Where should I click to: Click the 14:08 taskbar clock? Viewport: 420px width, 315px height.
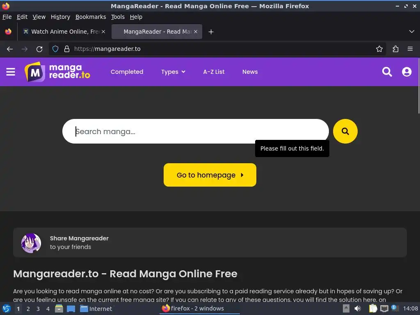410,308
